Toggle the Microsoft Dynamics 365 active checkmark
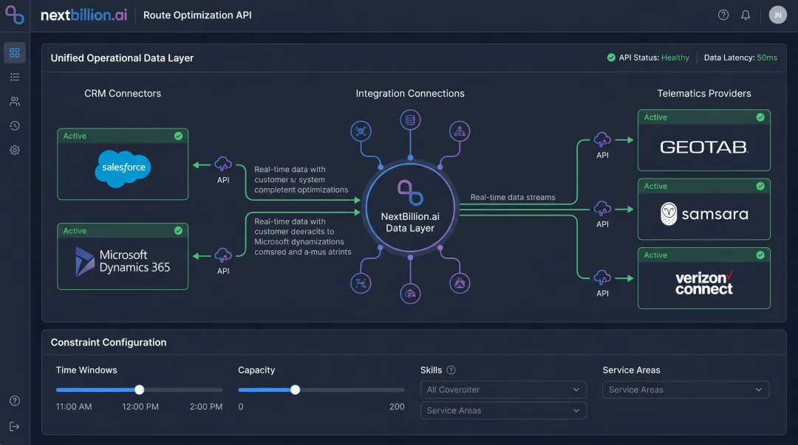 tap(178, 230)
